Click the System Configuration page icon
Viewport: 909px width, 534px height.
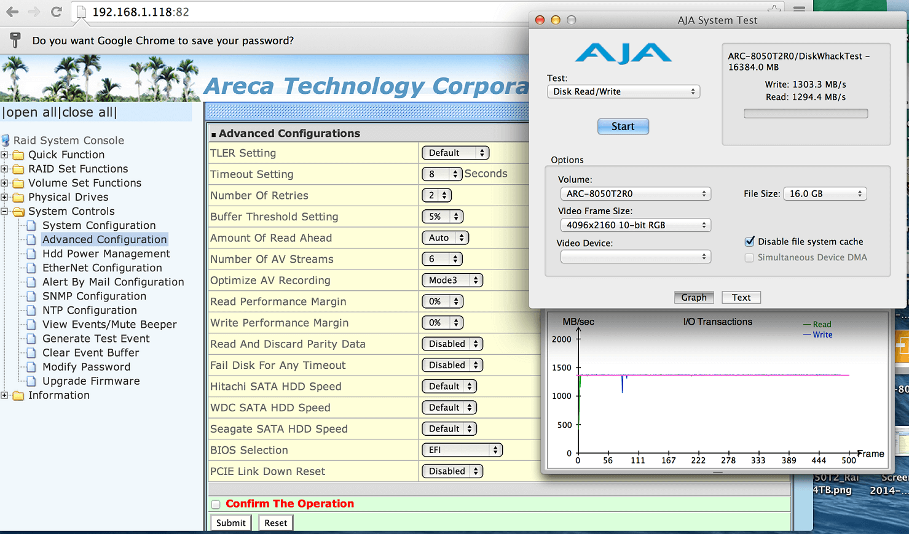tap(31, 225)
